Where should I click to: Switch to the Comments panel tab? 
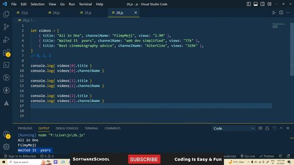point(113,128)
